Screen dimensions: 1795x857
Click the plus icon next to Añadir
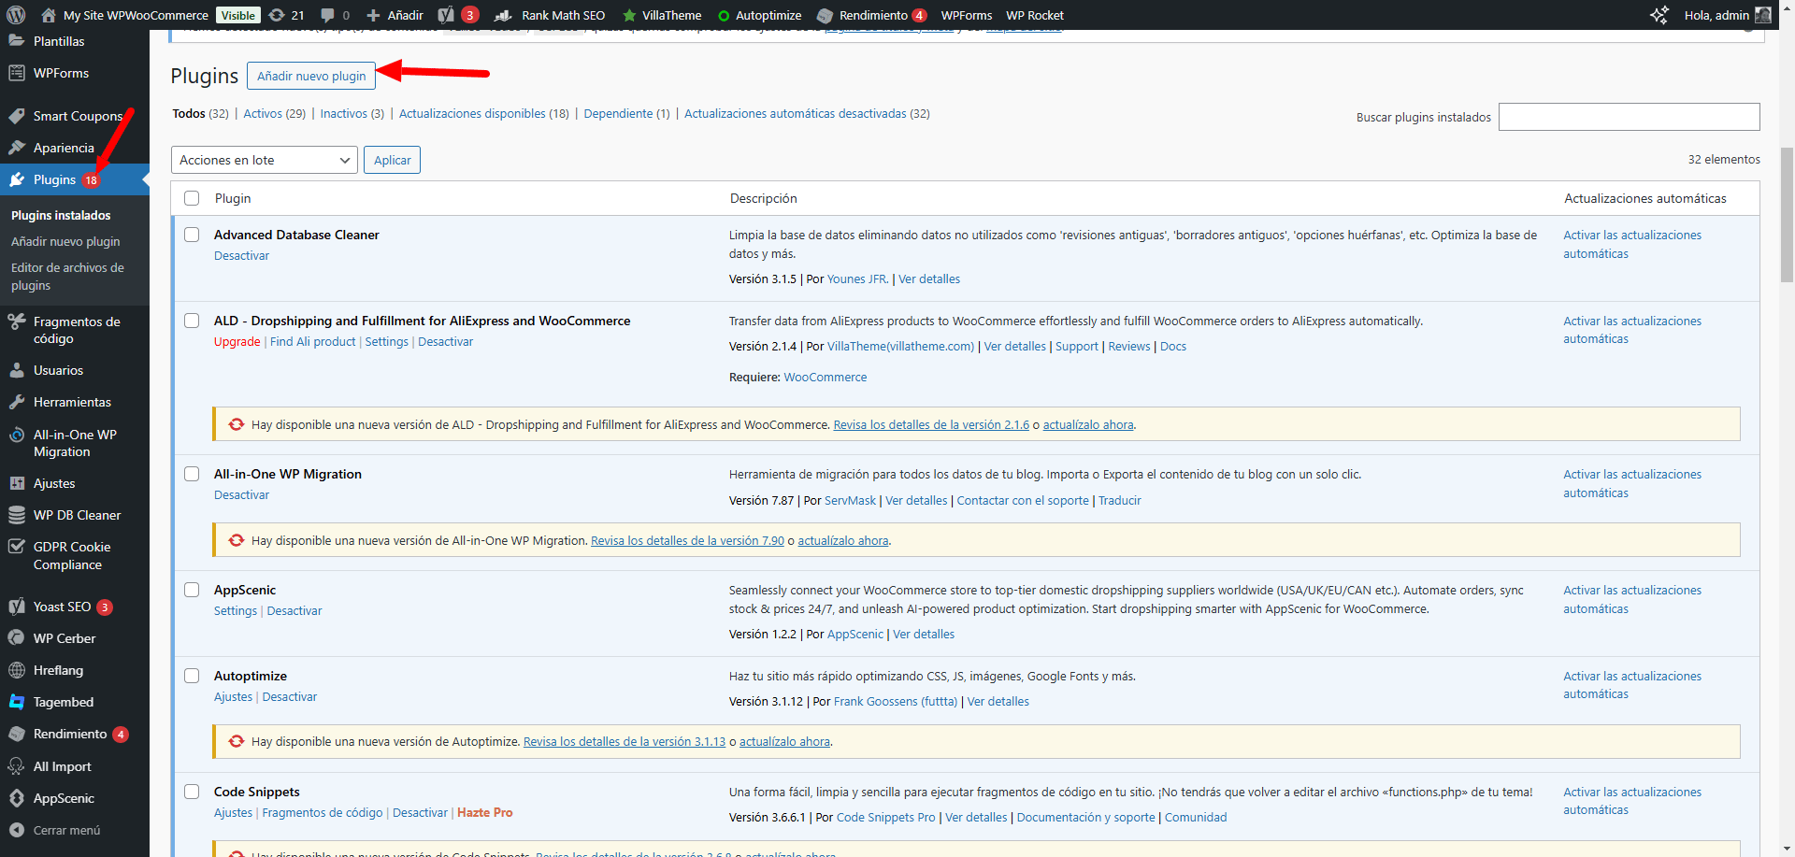[373, 15]
